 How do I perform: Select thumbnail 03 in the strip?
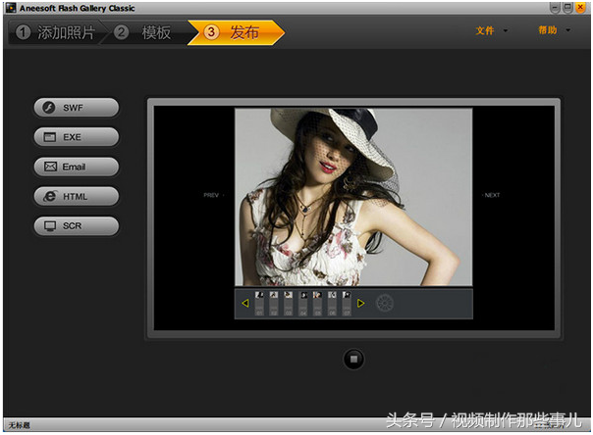pyautogui.click(x=289, y=303)
